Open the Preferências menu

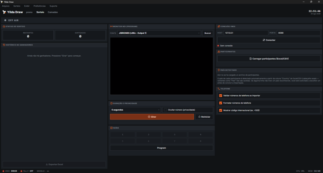(39, 6)
